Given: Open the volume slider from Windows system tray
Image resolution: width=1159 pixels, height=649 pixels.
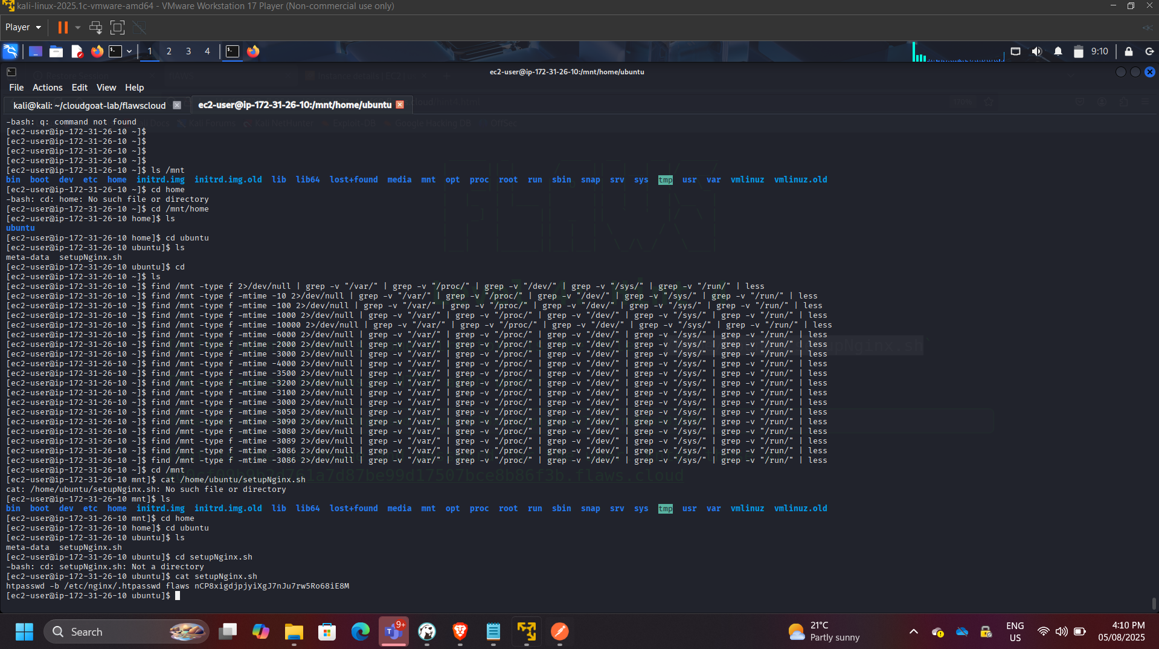Looking at the screenshot, I should pos(1062,631).
